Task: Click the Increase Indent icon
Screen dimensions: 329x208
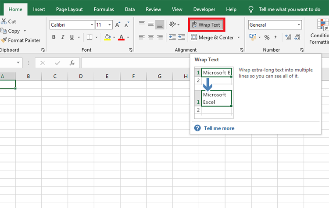Action: pos(182,37)
